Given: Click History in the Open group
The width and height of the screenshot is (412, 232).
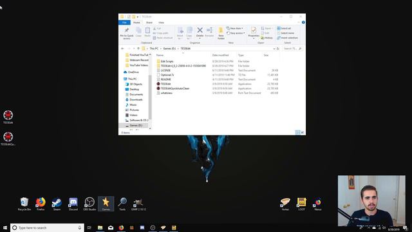Looking at the screenshot, I should pyautogui.click(x=267, y=38).
